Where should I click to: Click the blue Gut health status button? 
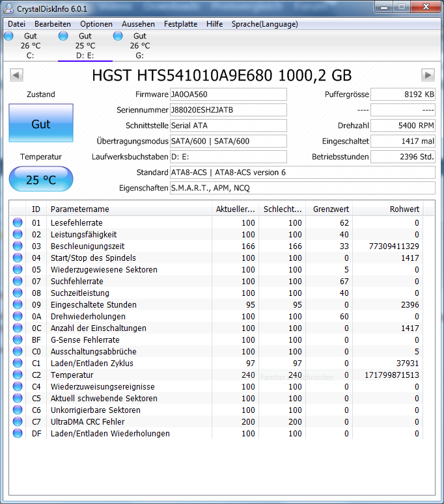(x=41, y=123)
